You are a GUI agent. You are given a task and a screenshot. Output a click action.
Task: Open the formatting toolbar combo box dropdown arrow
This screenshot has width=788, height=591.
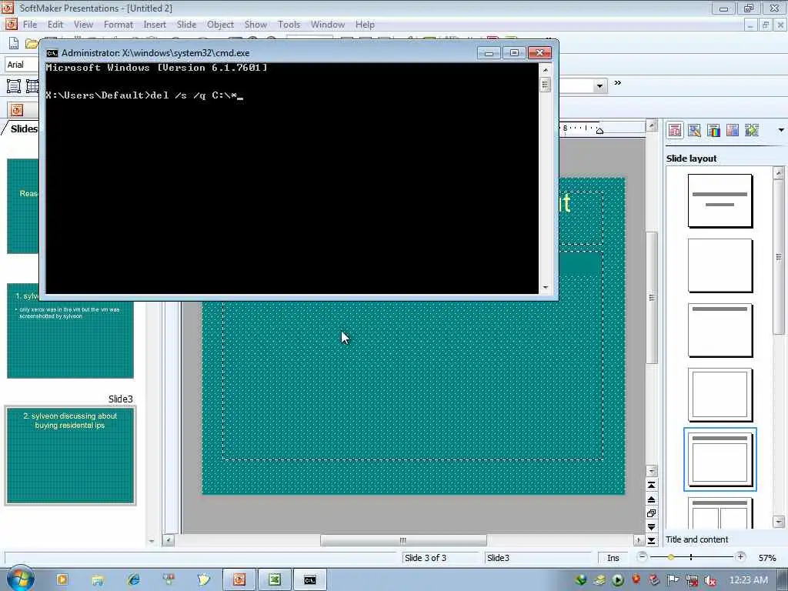(599, 86)
